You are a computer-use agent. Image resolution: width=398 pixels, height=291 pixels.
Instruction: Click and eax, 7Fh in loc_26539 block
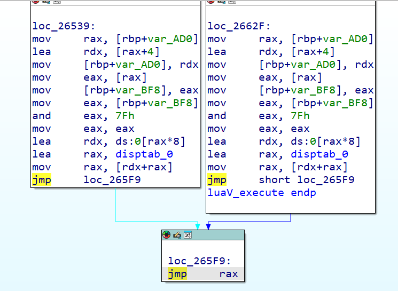[83, 116]
